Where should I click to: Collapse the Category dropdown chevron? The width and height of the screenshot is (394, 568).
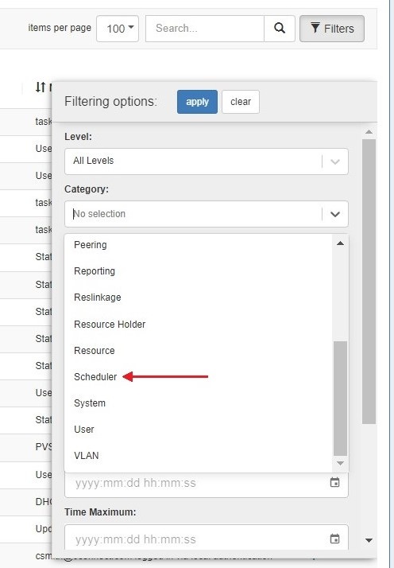pyautogui.click(x=335, y=214)
